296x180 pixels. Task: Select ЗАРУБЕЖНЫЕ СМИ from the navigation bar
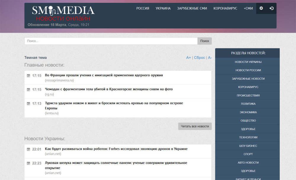192,8
